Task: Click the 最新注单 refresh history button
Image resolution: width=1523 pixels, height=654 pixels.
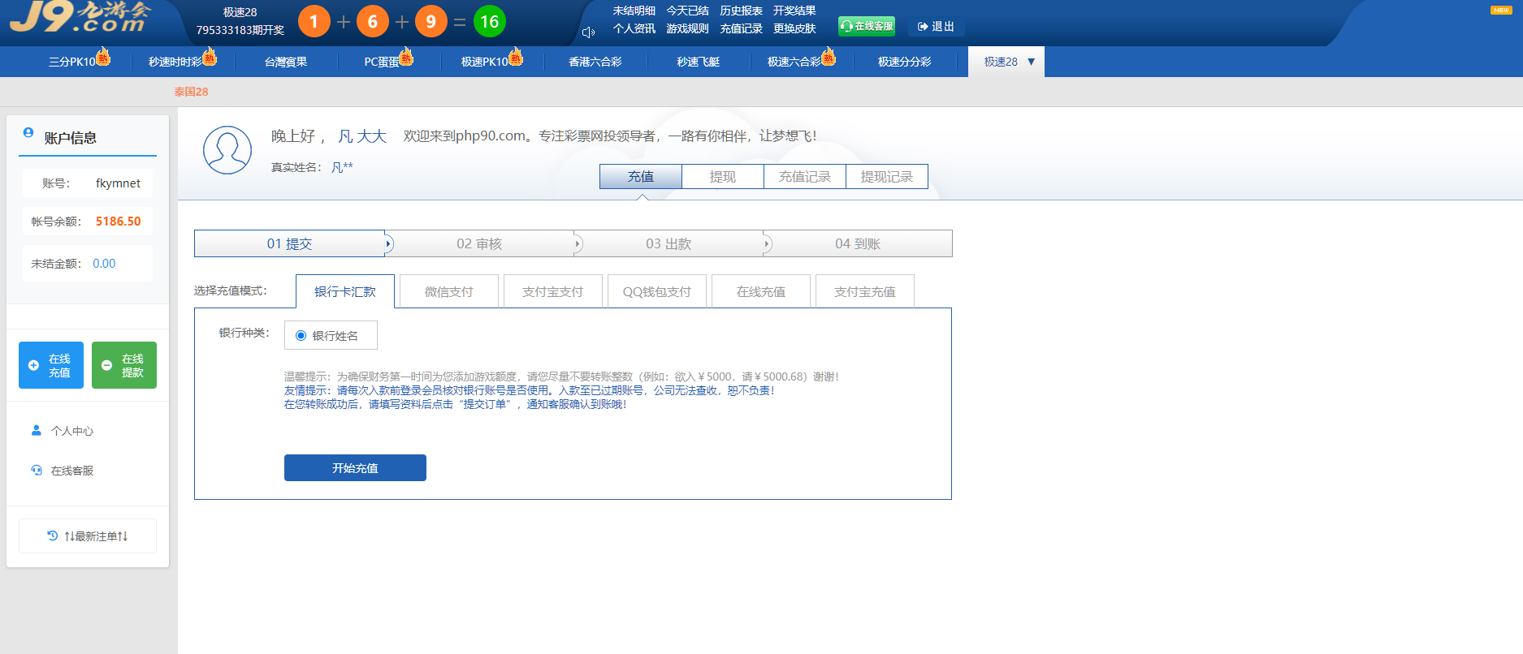Action: coord(88,536)
